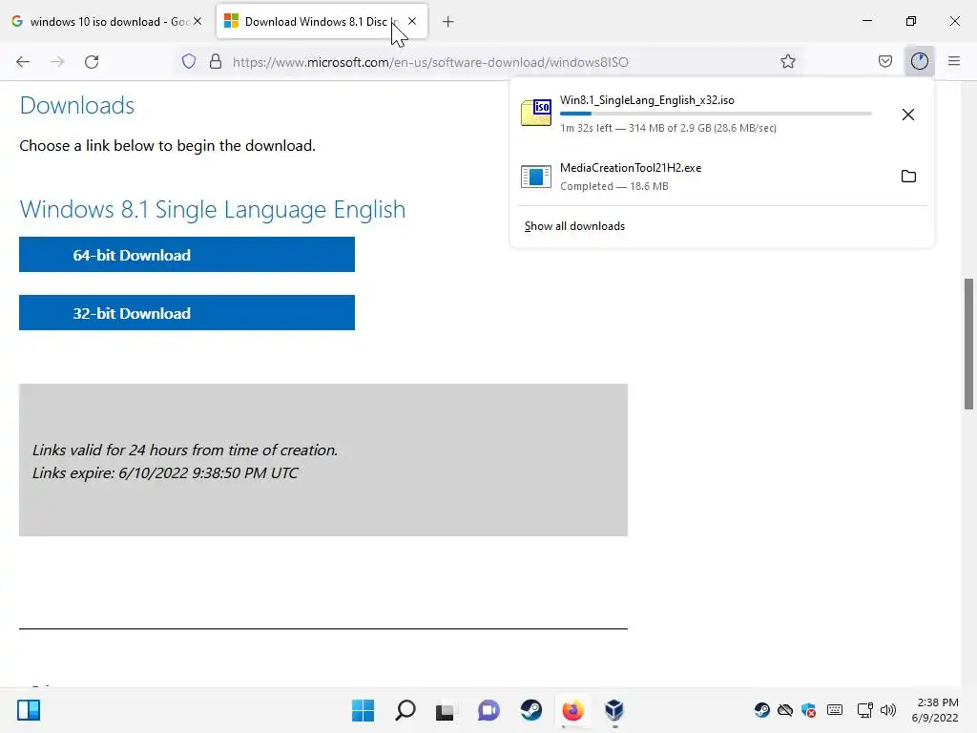The height and width of the screenshot is (733, 977).
Task: Open the Windows Start menu
Action: click(364, 710)
